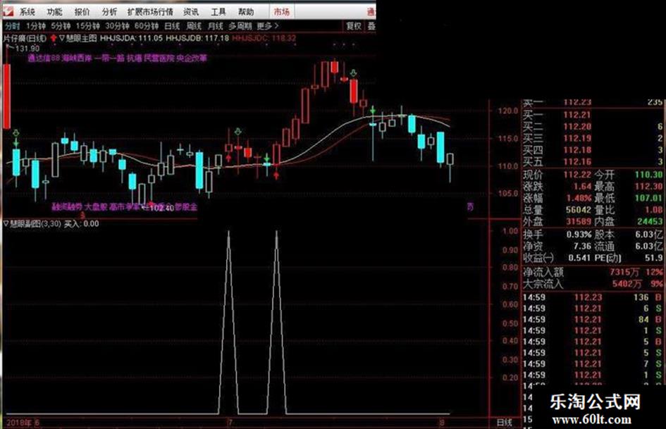Click the HHJSJDC: 118.32 indicator value

(264, 38)
